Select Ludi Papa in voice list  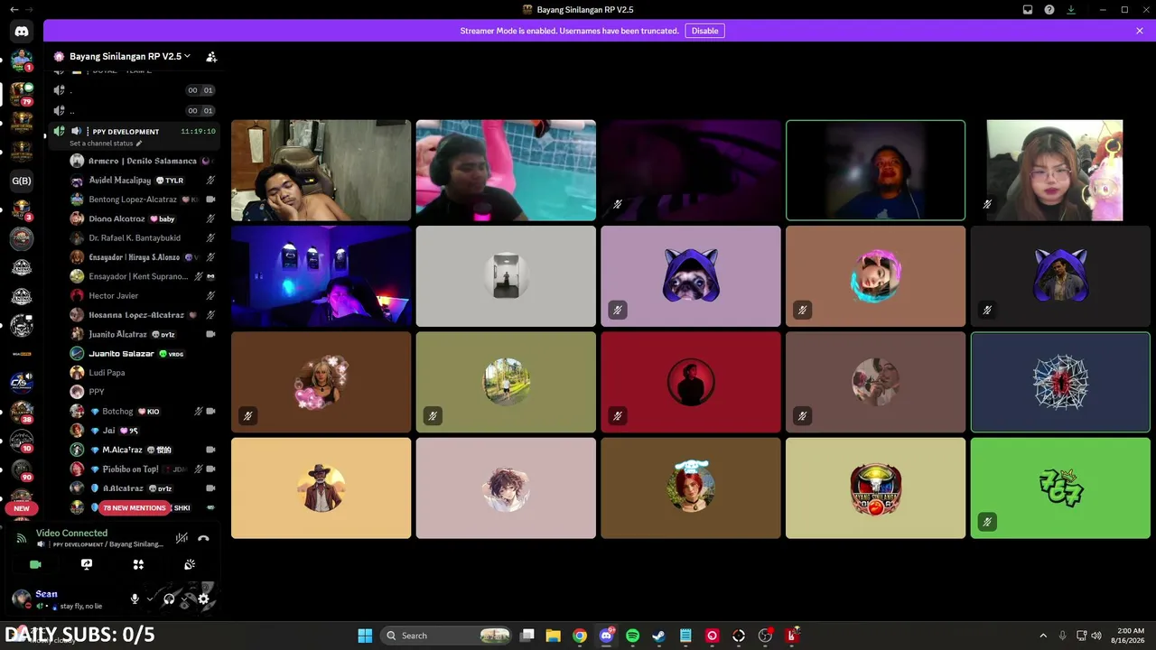(x=144, y=373)
